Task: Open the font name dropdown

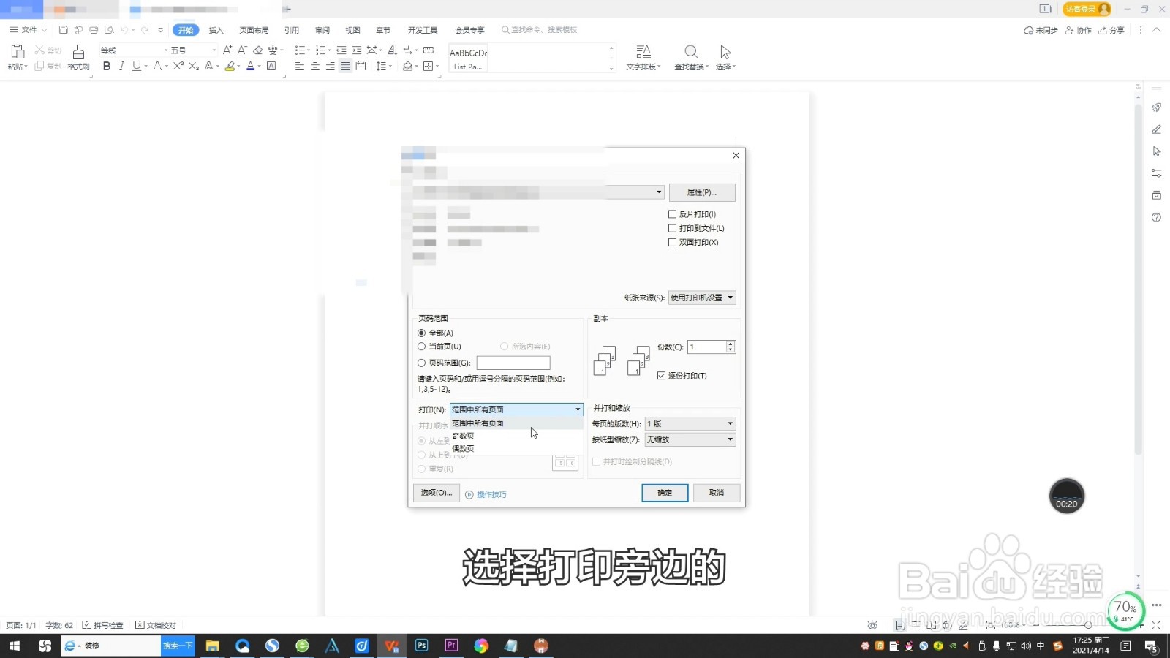Action: coord(165,50)
